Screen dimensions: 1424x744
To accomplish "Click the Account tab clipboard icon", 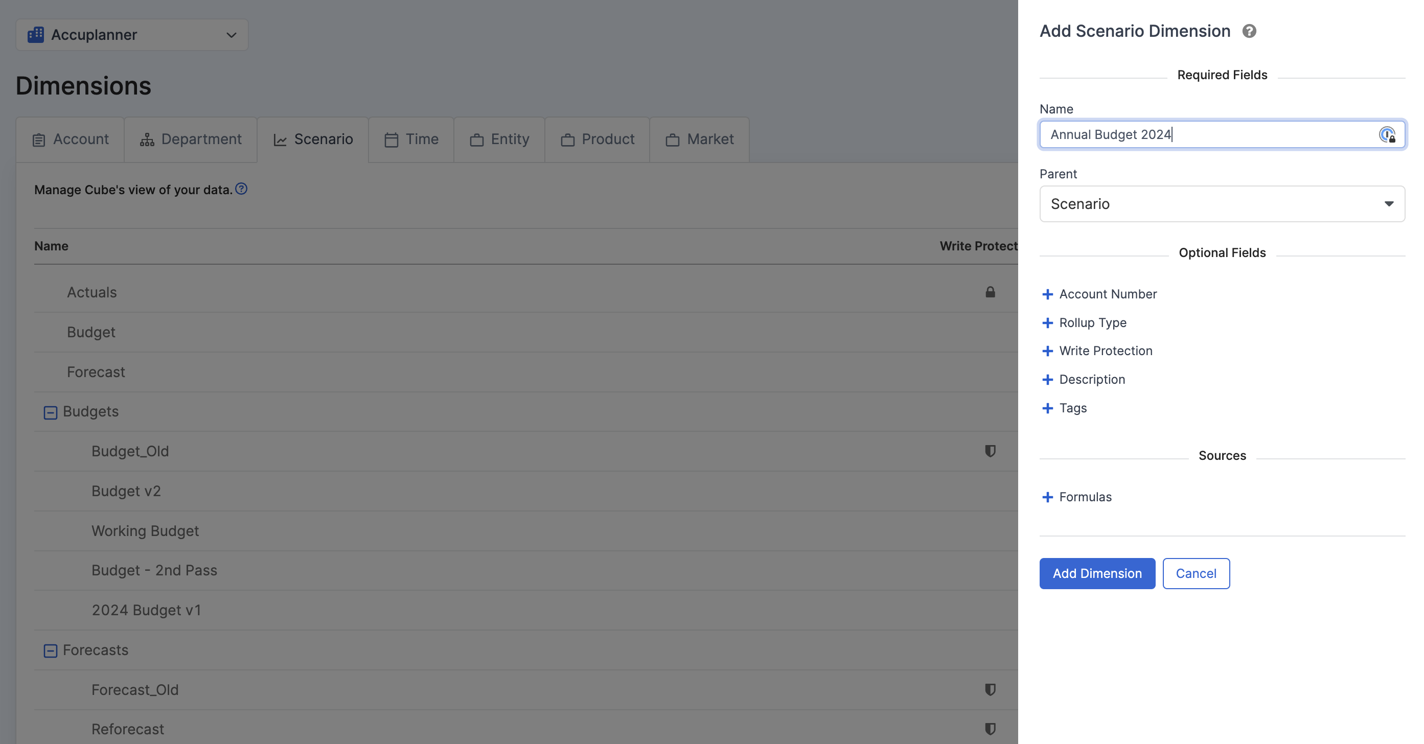I will point(39,140).
